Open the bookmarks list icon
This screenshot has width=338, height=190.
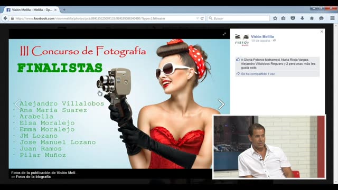pos(283,18)
